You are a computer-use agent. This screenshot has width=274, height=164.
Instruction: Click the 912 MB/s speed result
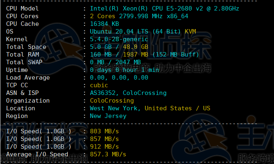(104, 147)
